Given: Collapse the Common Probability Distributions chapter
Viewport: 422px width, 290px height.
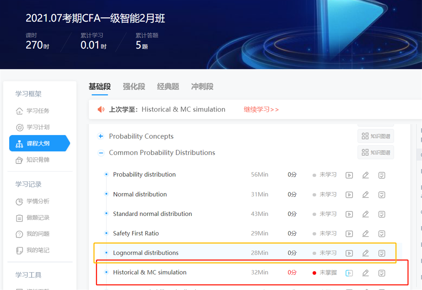Looking at the screenshot, I should click(x=101, y=153).
